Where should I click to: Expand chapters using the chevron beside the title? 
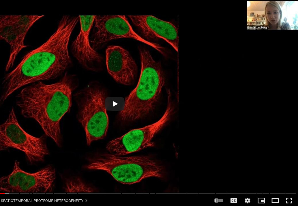click(86, 201)
